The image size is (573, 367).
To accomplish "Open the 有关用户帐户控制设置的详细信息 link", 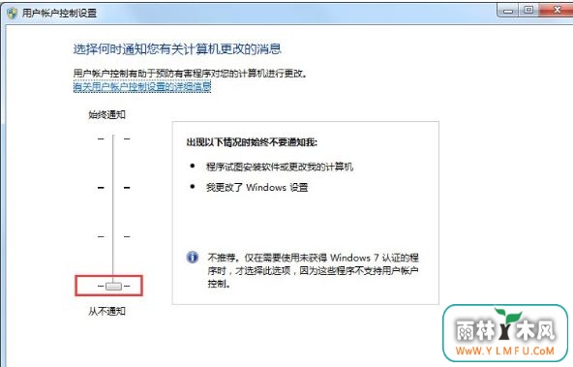I will (142, 86).
